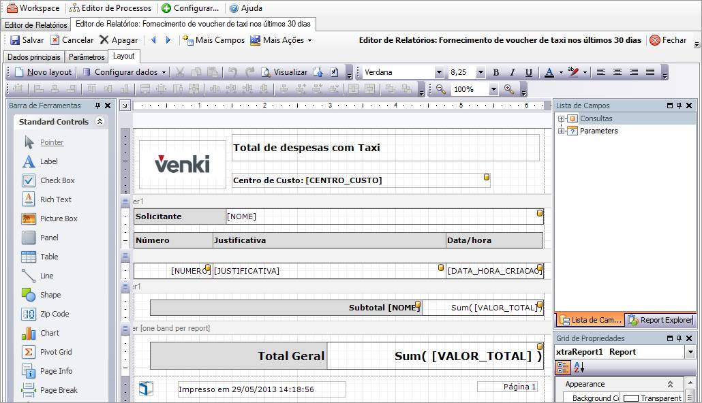702x403 pixels.
Task: Click the export document icon beside Visualizar
Action: click(x=318, y=72)
